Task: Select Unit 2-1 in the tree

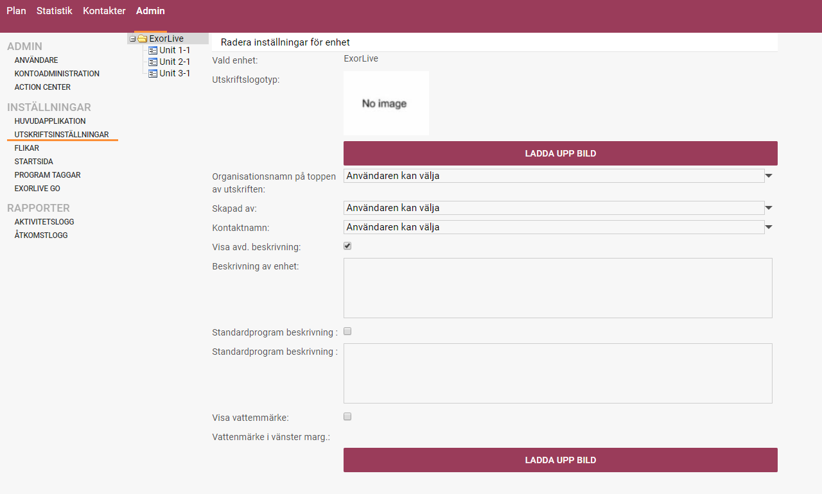Action: point(175,62)
